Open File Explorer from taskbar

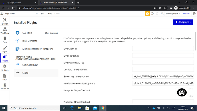point(80,108)
